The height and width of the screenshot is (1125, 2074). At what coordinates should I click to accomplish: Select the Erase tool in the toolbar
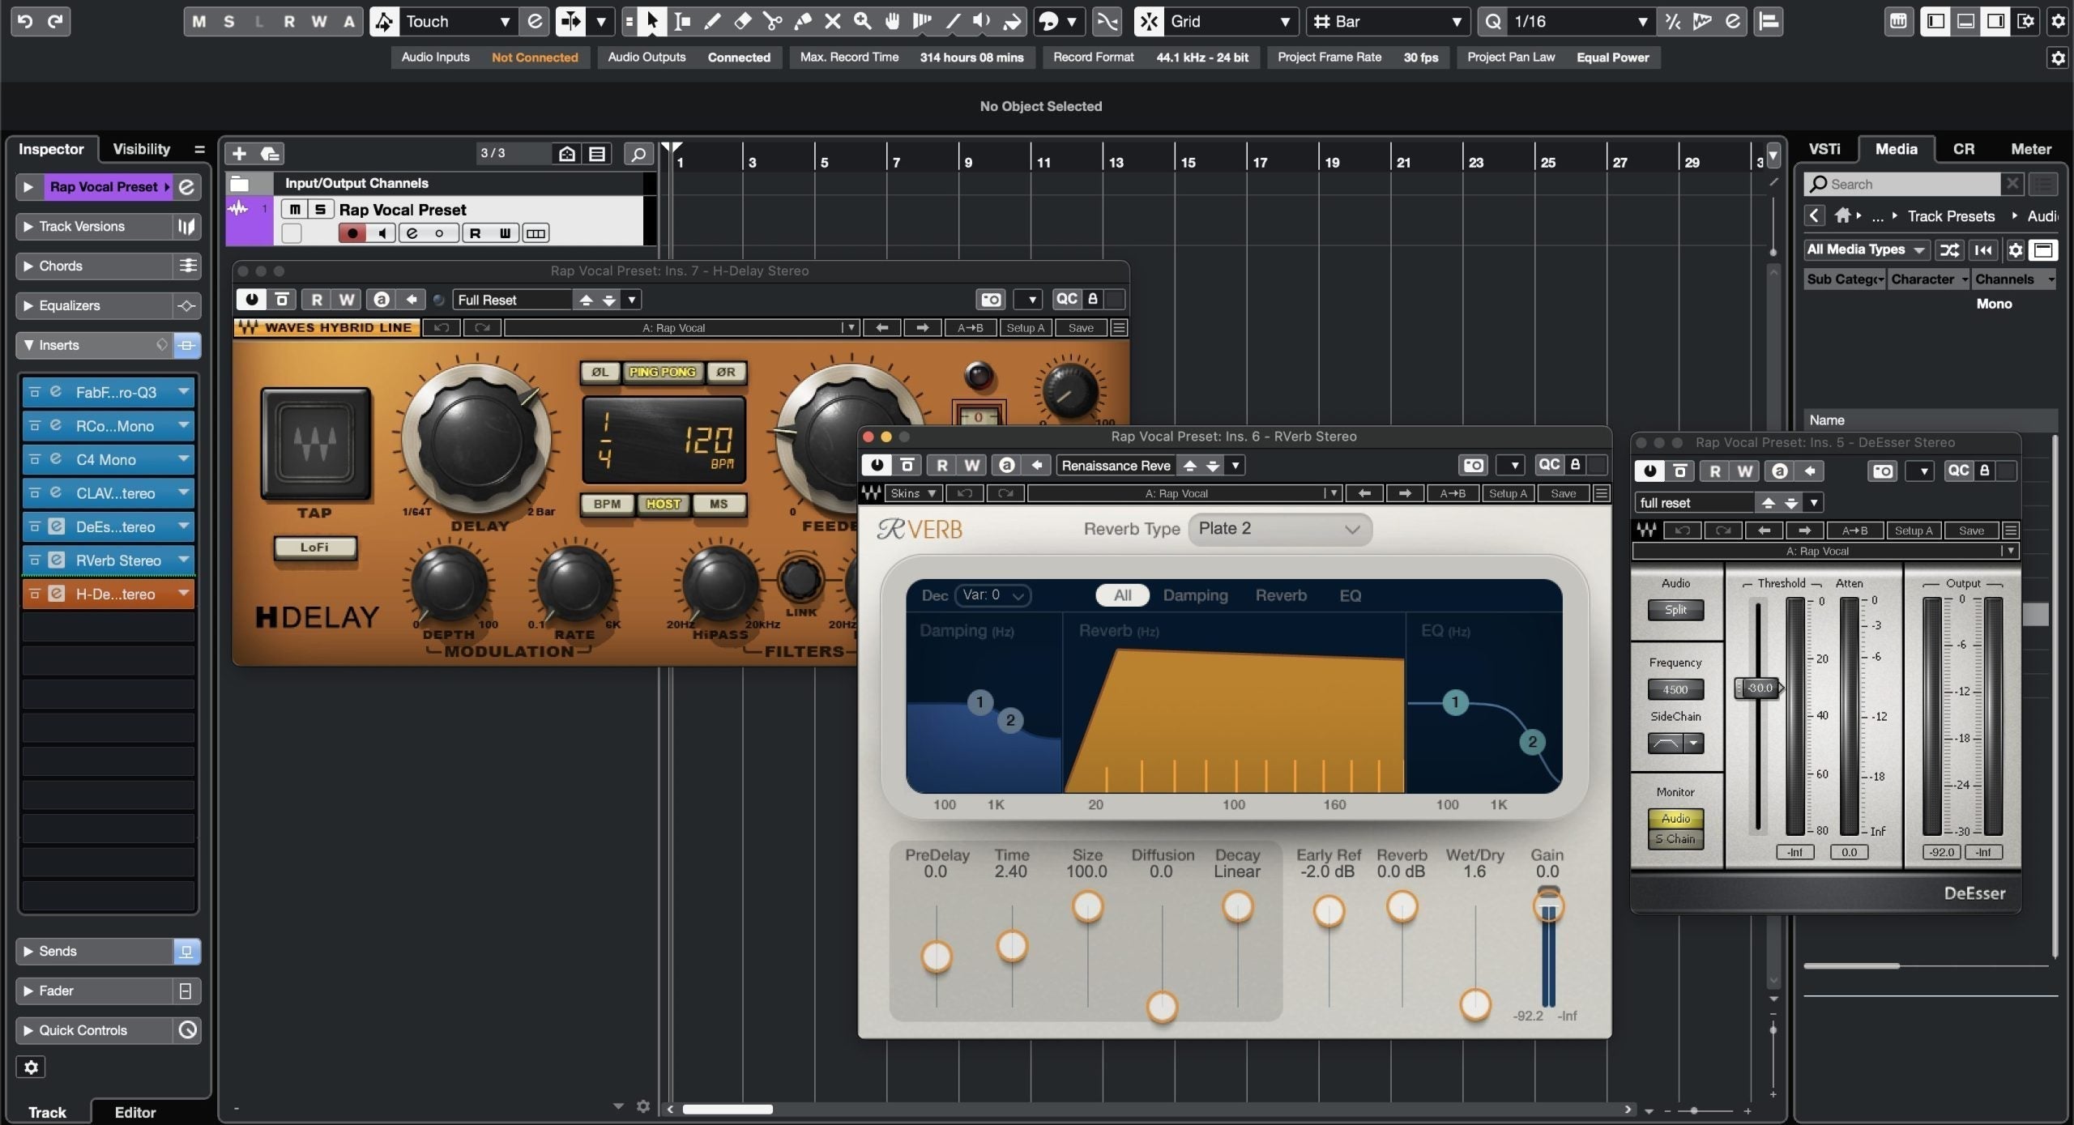[742, 22]
